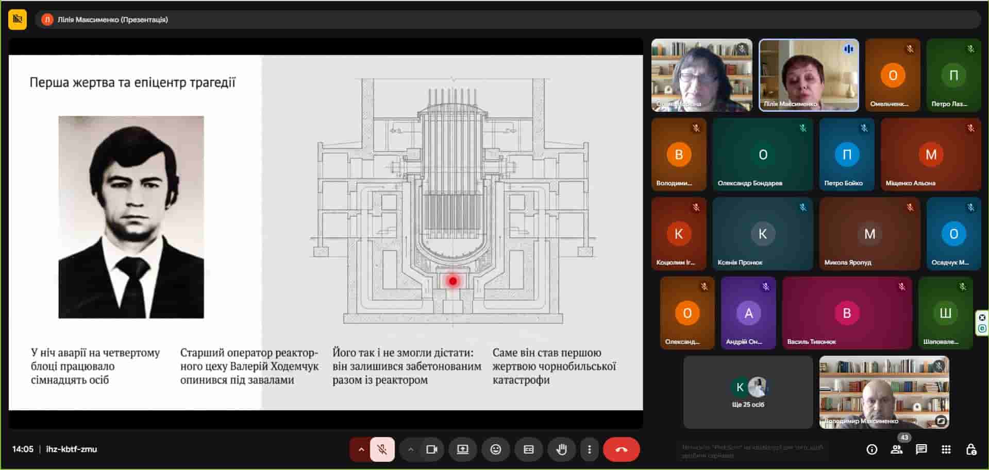This screenshot has height=470, width=989.
Task: Leave the call with red hang-up button
Action: click(x=621, y=449)
